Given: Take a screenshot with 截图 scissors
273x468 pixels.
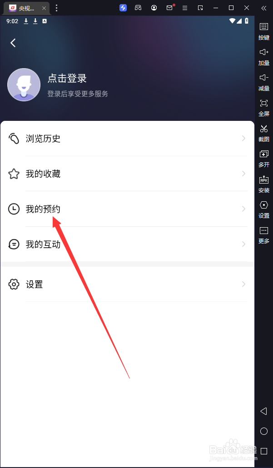Looking at the screenshot, I should [264, 133].
